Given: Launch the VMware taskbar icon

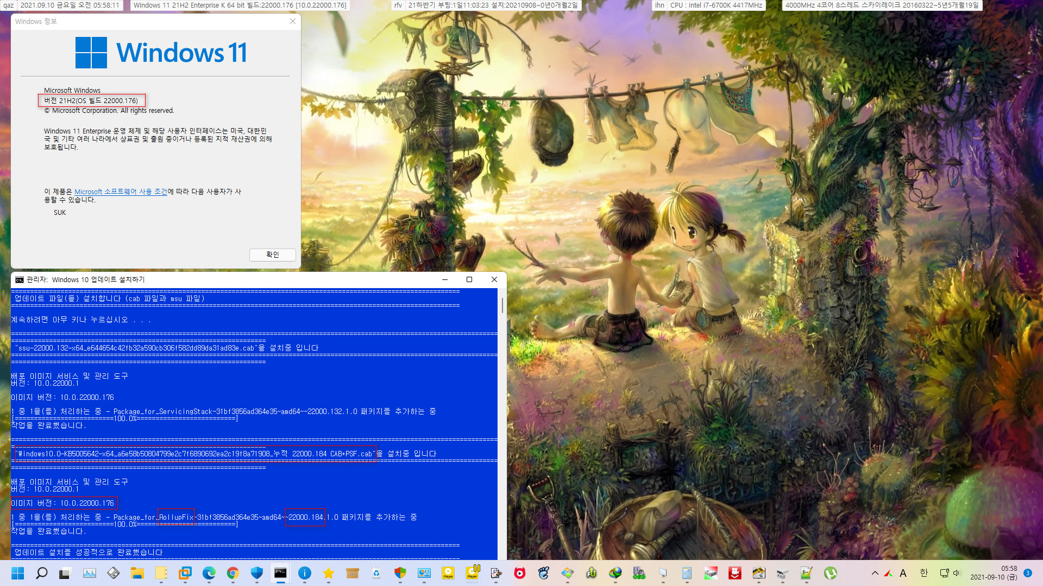Looking at the screenshot, I should [x=185, y=573].
